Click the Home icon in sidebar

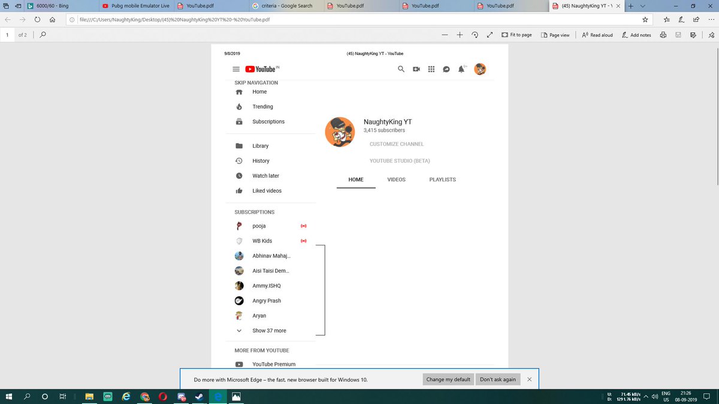tap(238, 92)
